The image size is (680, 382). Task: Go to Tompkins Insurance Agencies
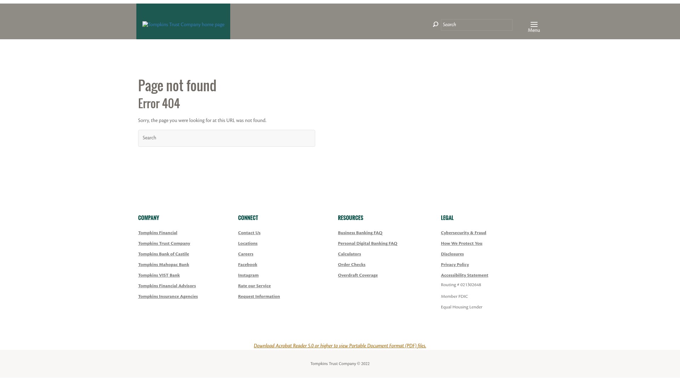coord(168,296)
